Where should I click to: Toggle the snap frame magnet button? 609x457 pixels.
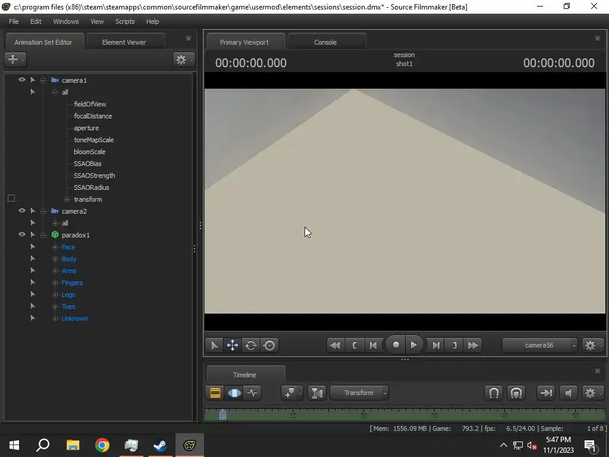pos(516,393)
